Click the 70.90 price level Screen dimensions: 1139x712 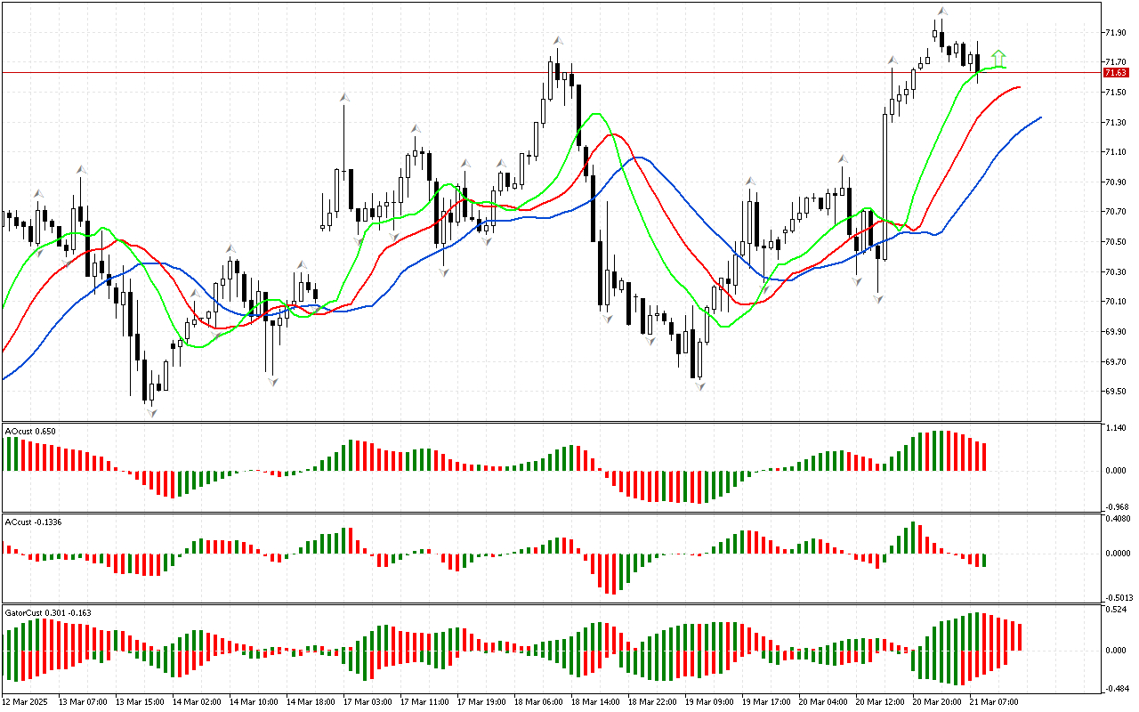1115,182
